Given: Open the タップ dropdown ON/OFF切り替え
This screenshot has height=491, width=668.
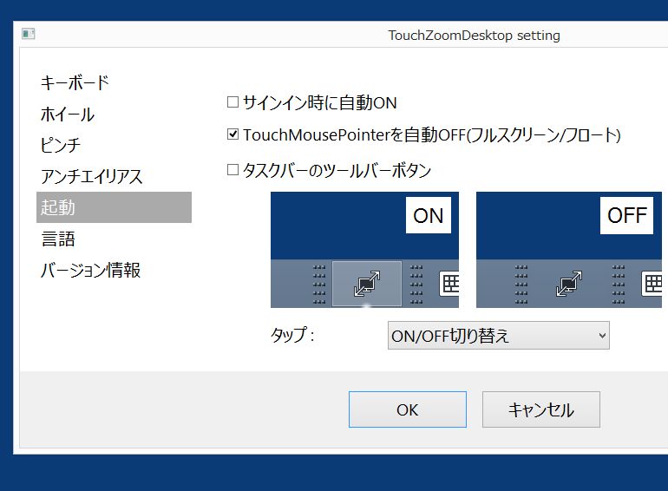Looking at the screenshot, I should point(499,336).
